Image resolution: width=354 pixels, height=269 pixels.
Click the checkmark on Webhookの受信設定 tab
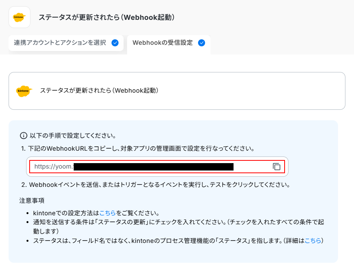pyautogui.click(x=202, y=43)
